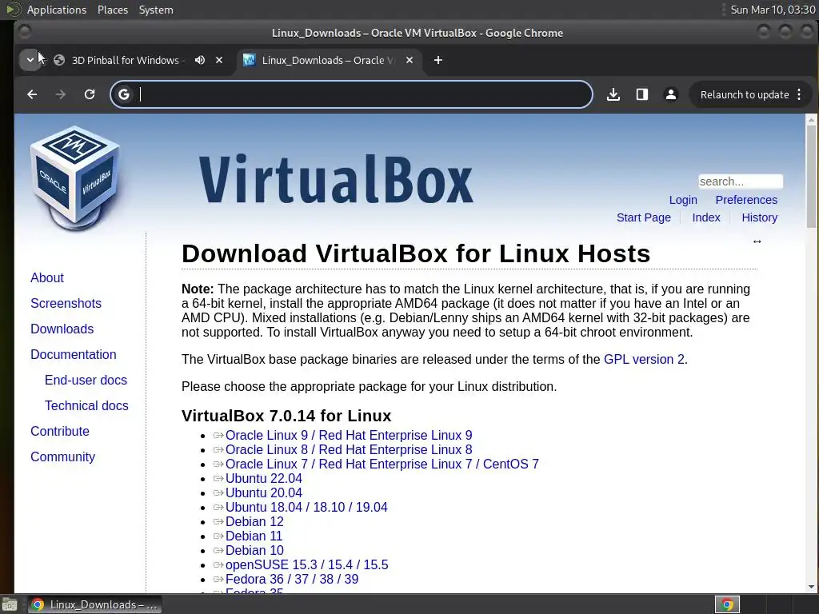819x614 pixels.
Task: Download Oracle Linux 9 / RHEL 9 package
Action: click(x=349, y=436)
